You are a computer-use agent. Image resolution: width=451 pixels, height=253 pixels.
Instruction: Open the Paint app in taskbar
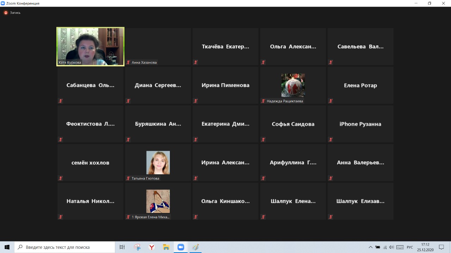(x=195, y=247)
